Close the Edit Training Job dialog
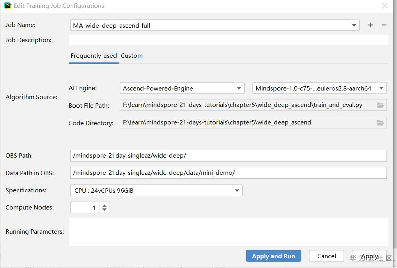Viewport: 397px width, 268px height. point(385,5)
